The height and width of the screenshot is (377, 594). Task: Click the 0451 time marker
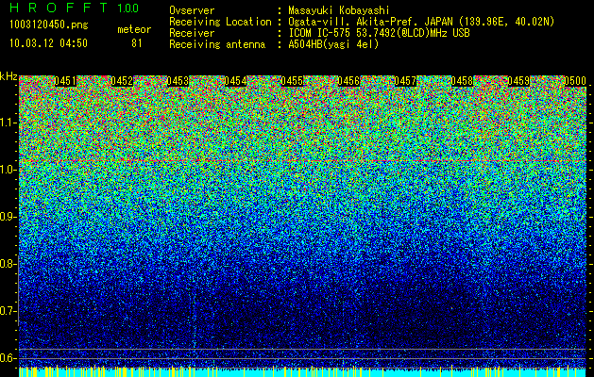65,81
